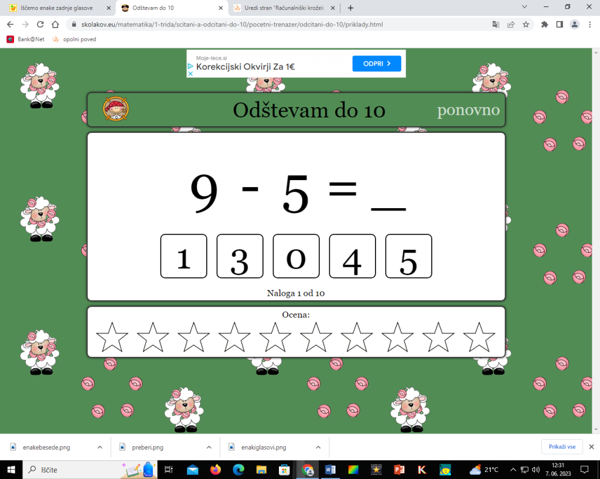Expand the enakebesede.png download options

click(x=100, y=447)
